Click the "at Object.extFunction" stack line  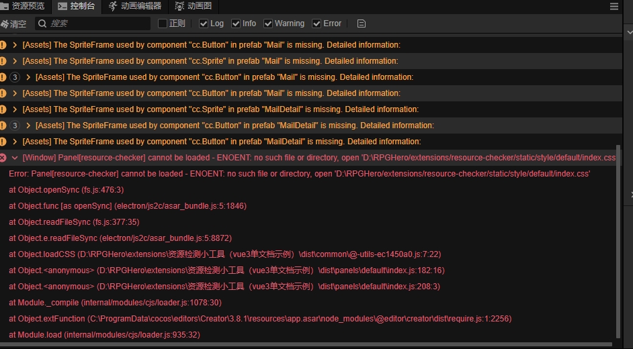point(260,319)
